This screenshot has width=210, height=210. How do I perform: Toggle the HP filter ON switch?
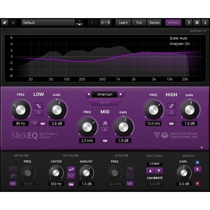pyautogui.click(x=13, y=184)
